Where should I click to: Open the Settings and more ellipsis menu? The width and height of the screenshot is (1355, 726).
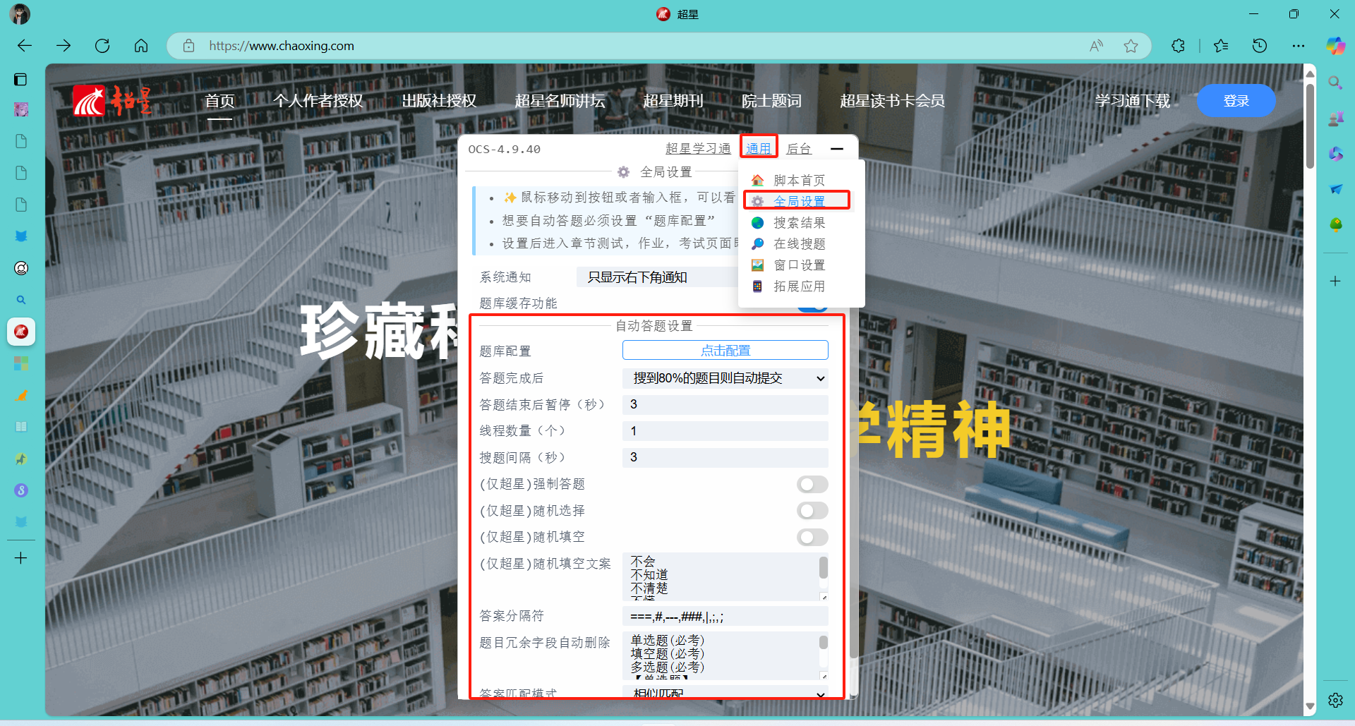pyautogui.click(x=1299, y=46)
